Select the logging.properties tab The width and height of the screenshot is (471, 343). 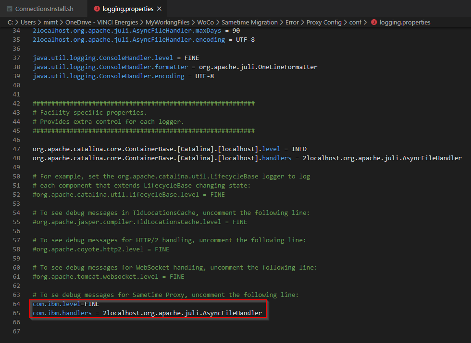pyautogui.click(x=128, y=9)
